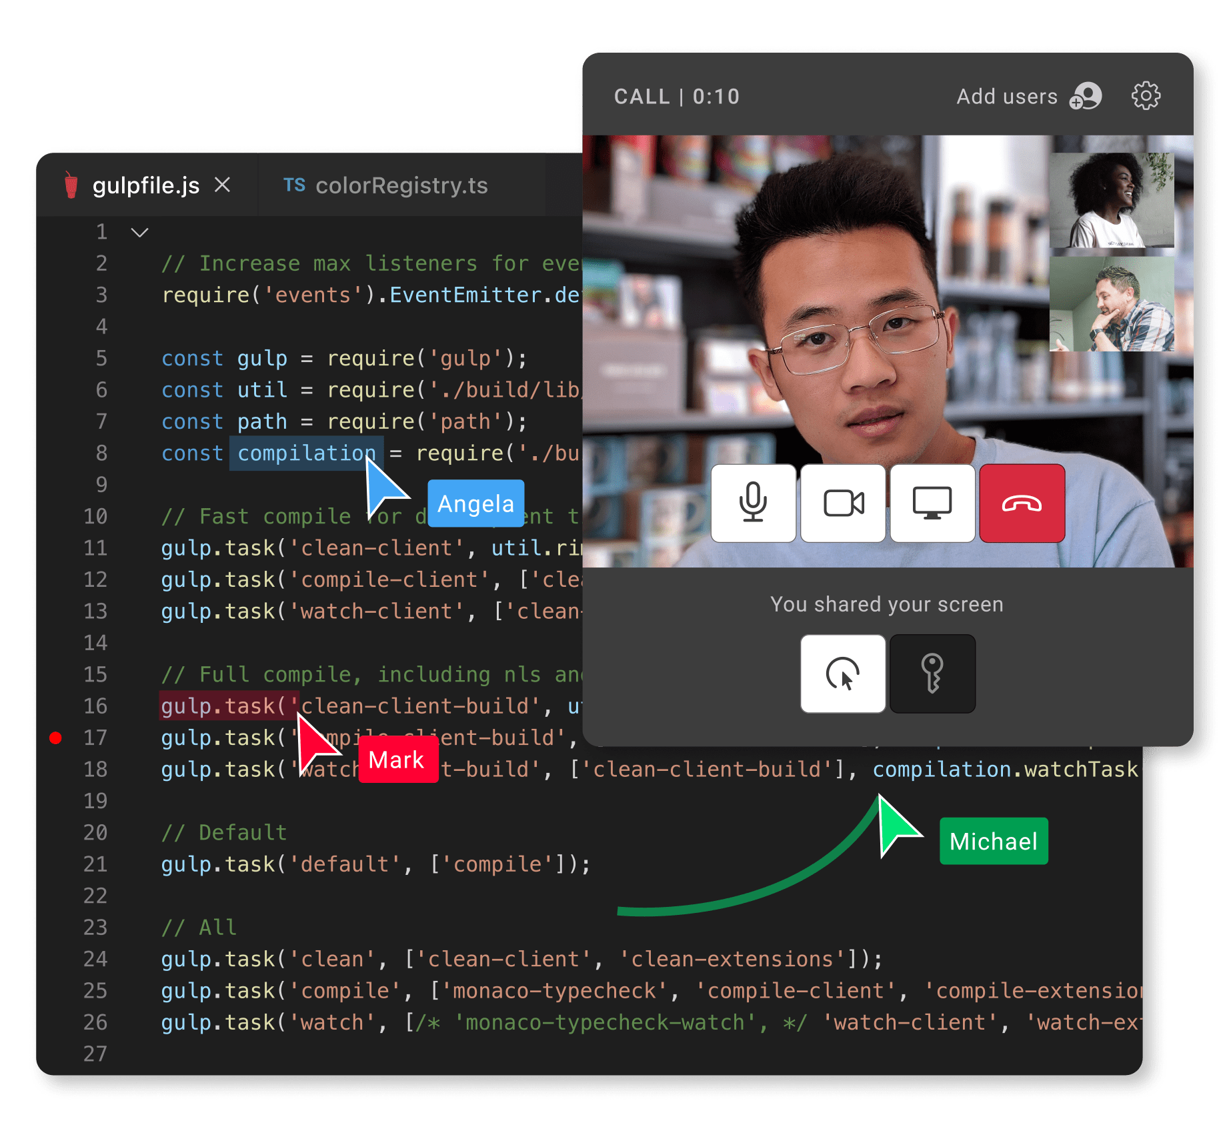Toggle the video camera button

[x=843, y=503]
